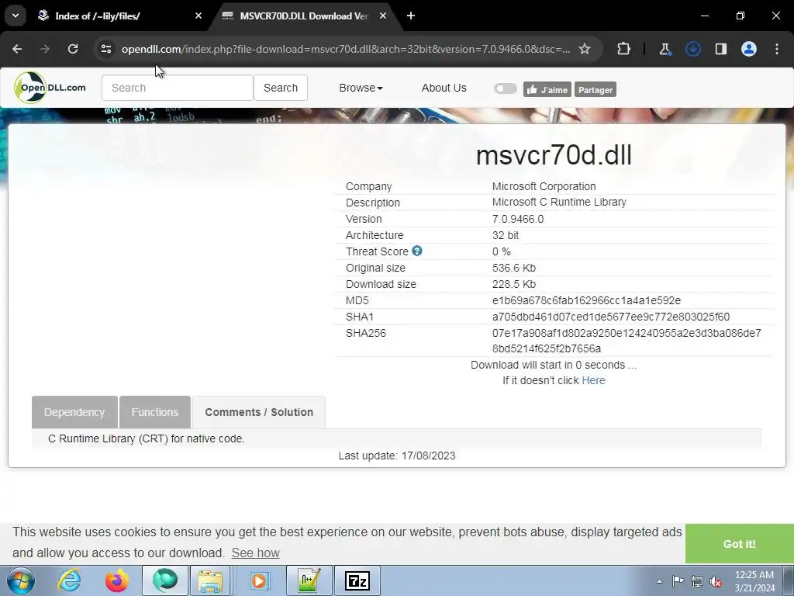View site information icon in address bar

[x=106, y=49]
